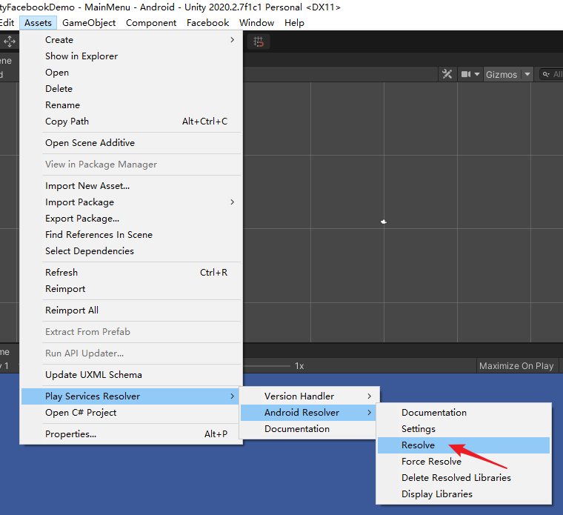Choose Delete Resolved Libraries

click(x=464, y=478)
